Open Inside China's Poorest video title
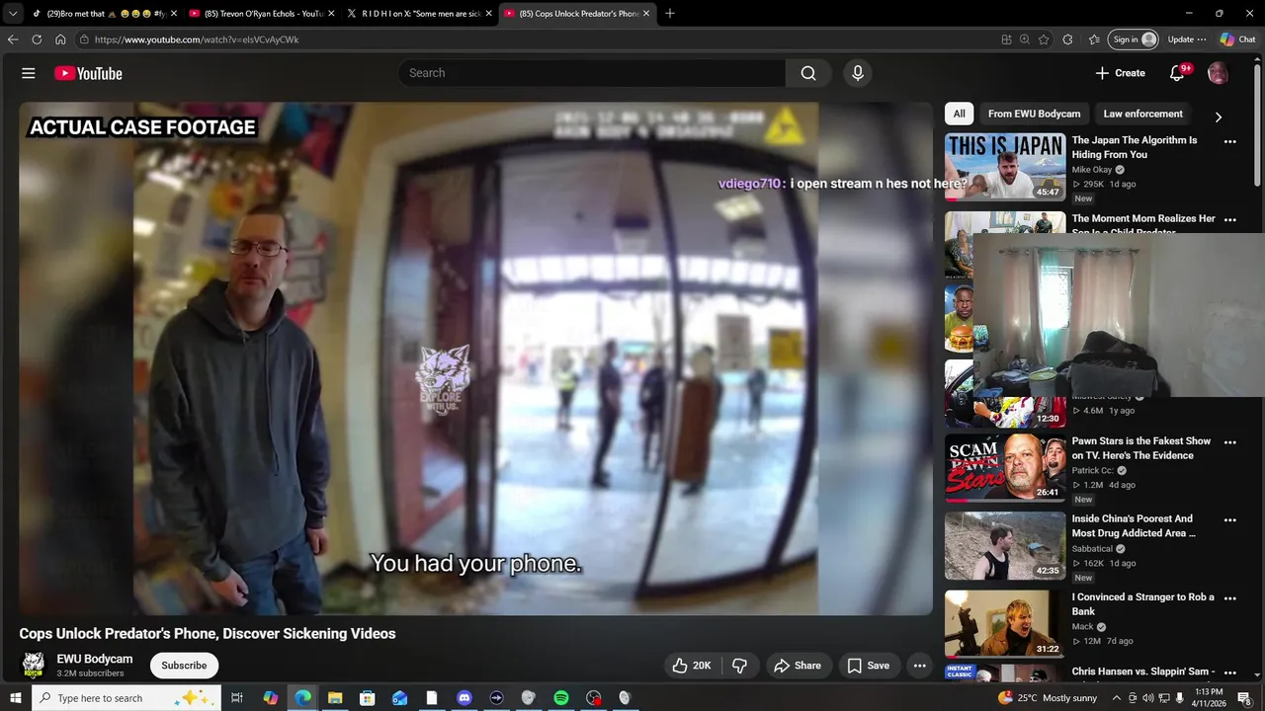 coord(1134,525)
